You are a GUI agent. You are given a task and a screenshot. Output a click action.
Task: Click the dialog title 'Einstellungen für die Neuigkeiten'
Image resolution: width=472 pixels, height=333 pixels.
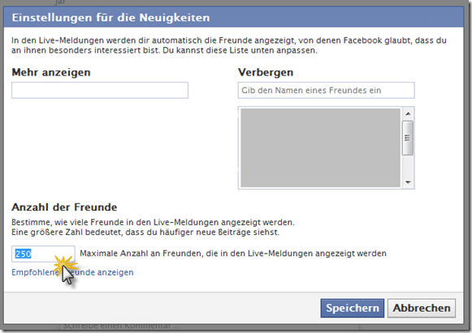point(110,17)
